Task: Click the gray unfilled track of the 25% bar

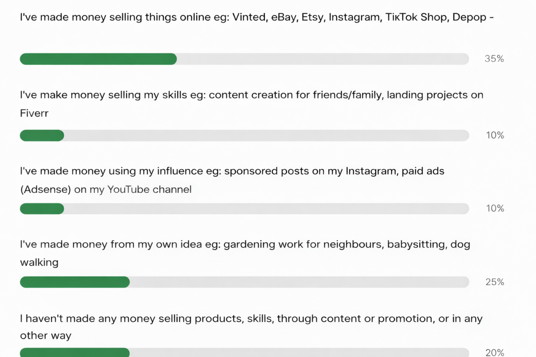Action: point(299,282)
